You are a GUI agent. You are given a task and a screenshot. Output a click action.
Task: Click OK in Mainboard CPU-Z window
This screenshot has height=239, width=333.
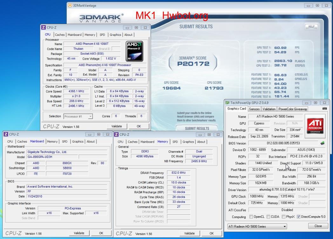101,233
